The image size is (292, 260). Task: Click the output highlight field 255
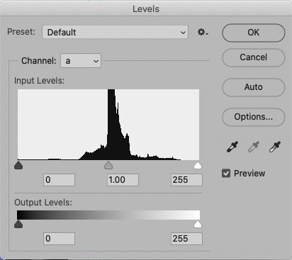[x=186, y=239]
